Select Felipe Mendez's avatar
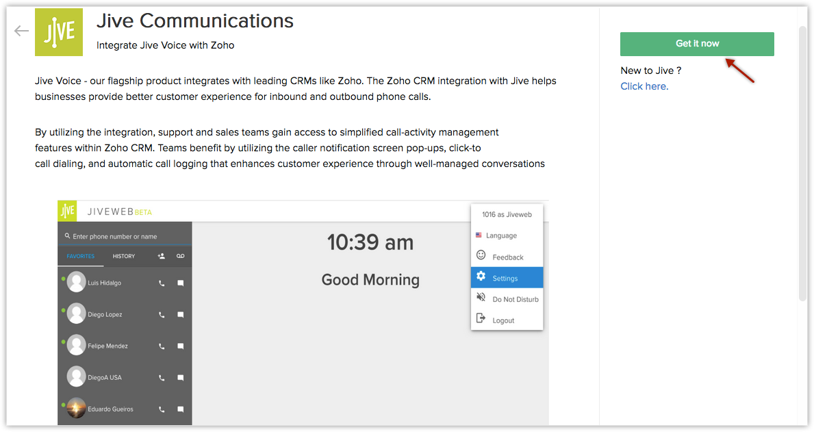This screenshot has width=814, height=432. (x=76, y=345)
